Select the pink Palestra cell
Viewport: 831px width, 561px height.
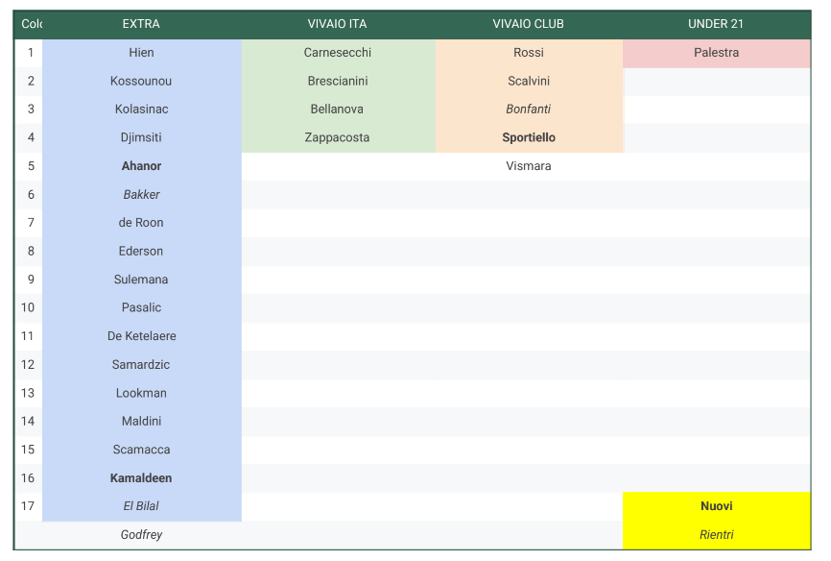point(716,53)
